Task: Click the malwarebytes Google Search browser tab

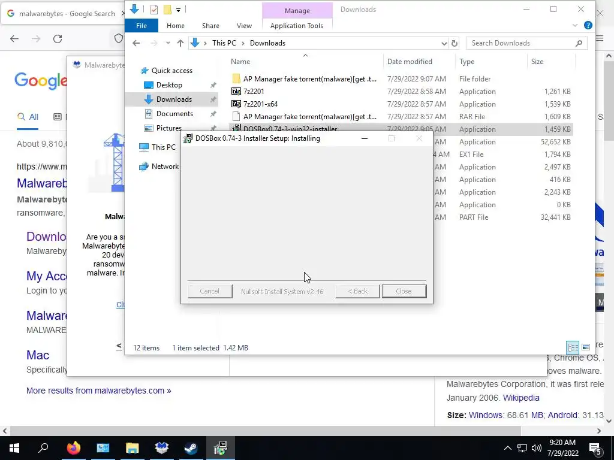Action: [x=62, y=14]
